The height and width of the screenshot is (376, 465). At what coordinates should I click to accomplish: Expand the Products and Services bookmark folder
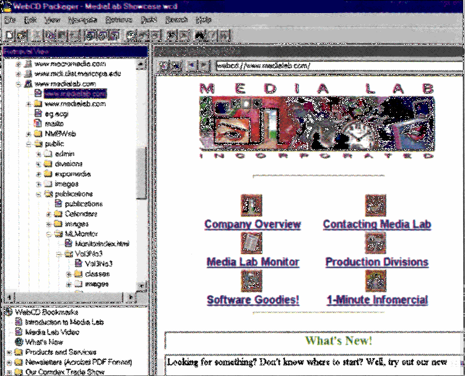click(9, 352)
